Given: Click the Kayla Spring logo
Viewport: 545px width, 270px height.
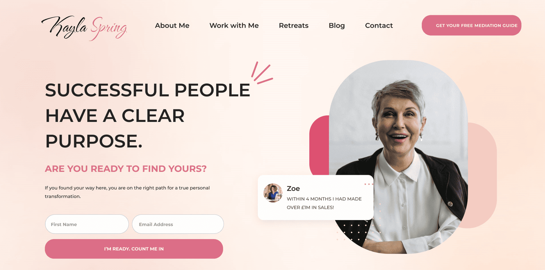Looking at the screenshot, I should pyautogui.click(x=84, y=28).
